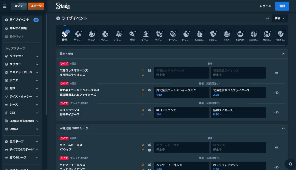Select the CS2 Duels icon
The image size is (296, 170).
click(281, 36)
